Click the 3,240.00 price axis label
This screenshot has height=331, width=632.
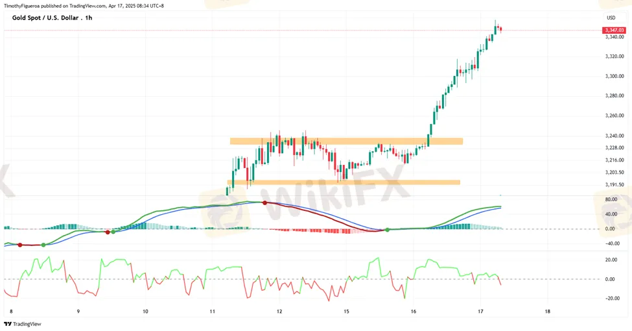[x=614, y=136]
